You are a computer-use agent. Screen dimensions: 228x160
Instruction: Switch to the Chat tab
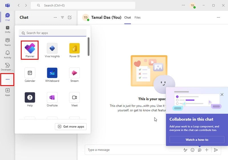pos(128,18)
